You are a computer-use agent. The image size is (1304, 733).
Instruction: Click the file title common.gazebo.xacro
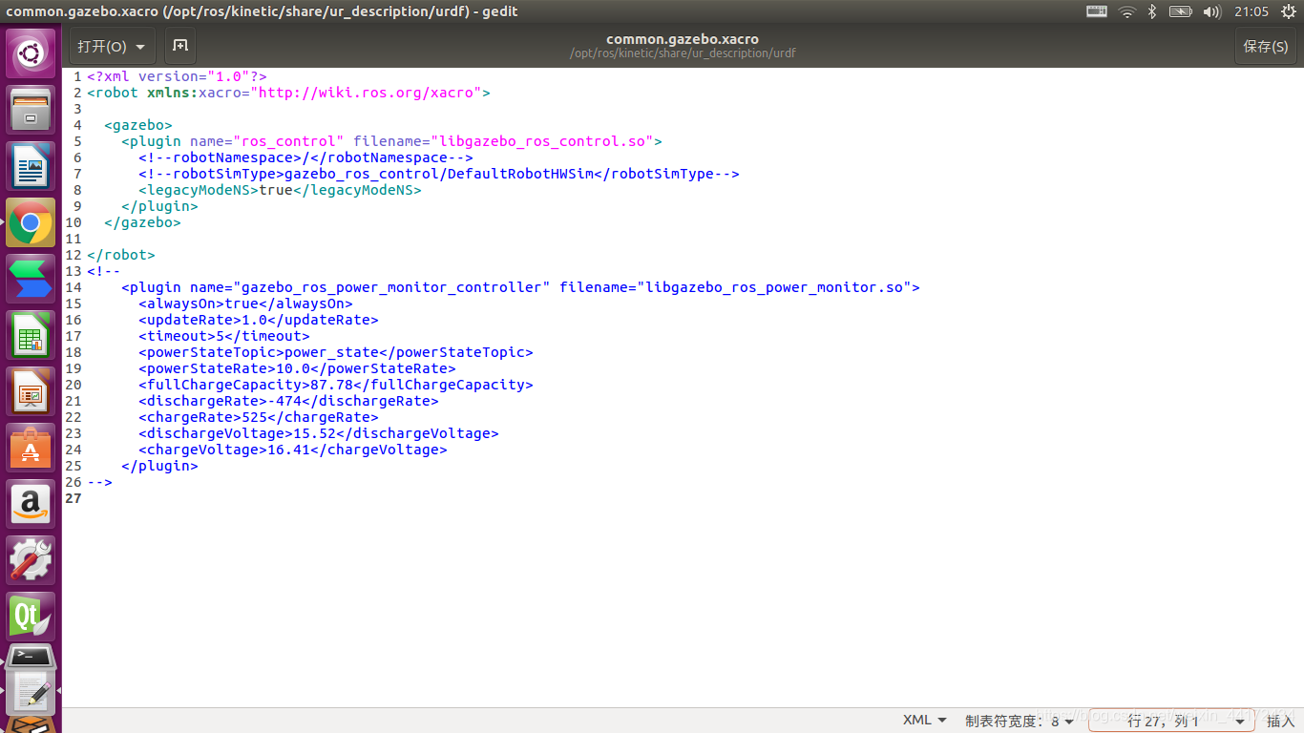coord(683,39)
